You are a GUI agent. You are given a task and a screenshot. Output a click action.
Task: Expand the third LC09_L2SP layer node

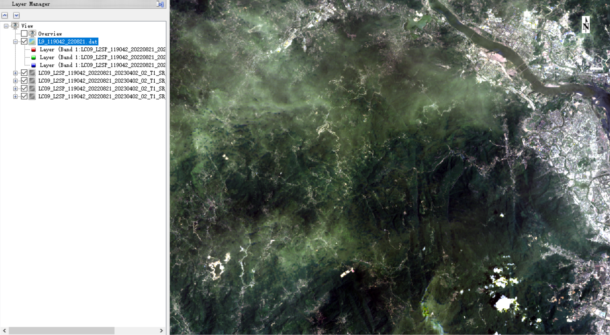coord(15,89)
